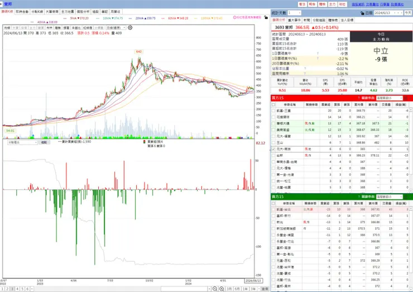Check the 美商高盛 row checkbox
The height and width of the screenshot is (292, 413).
[273, 130]
